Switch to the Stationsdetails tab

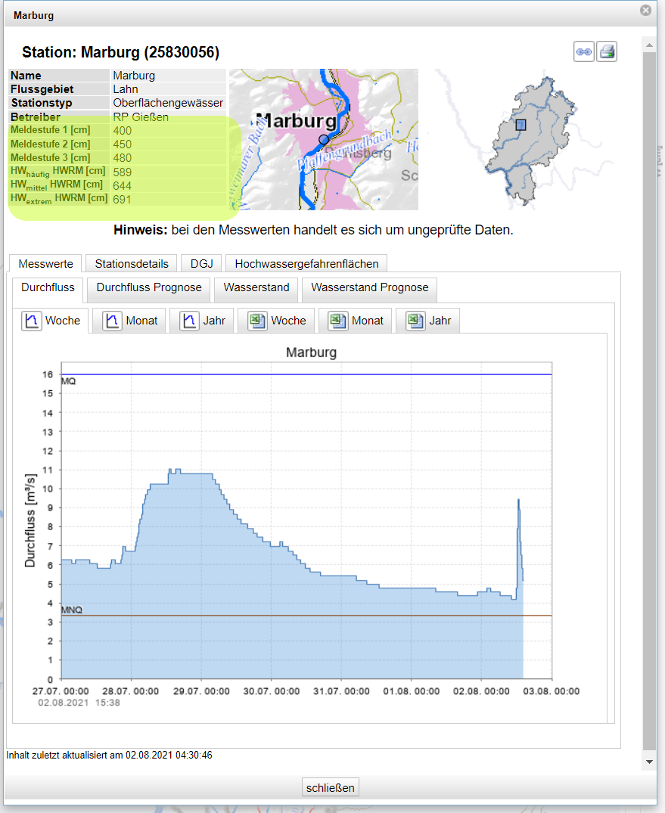132,263
